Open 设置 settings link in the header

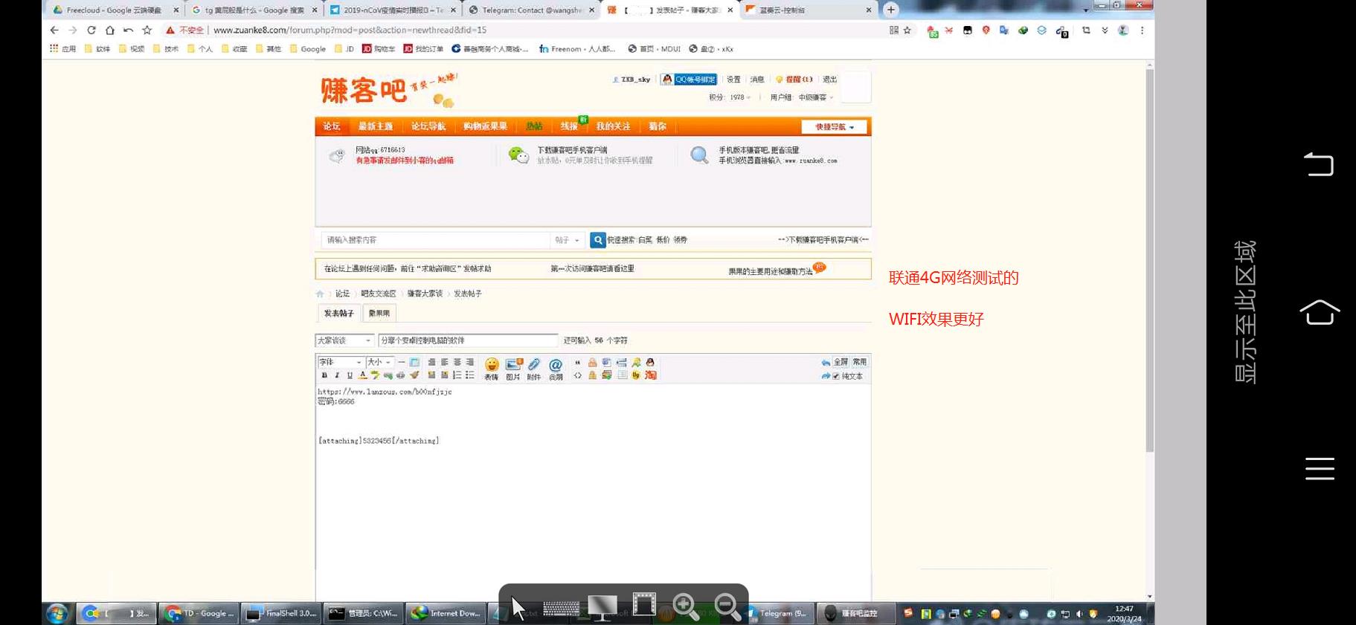[733, 80]
